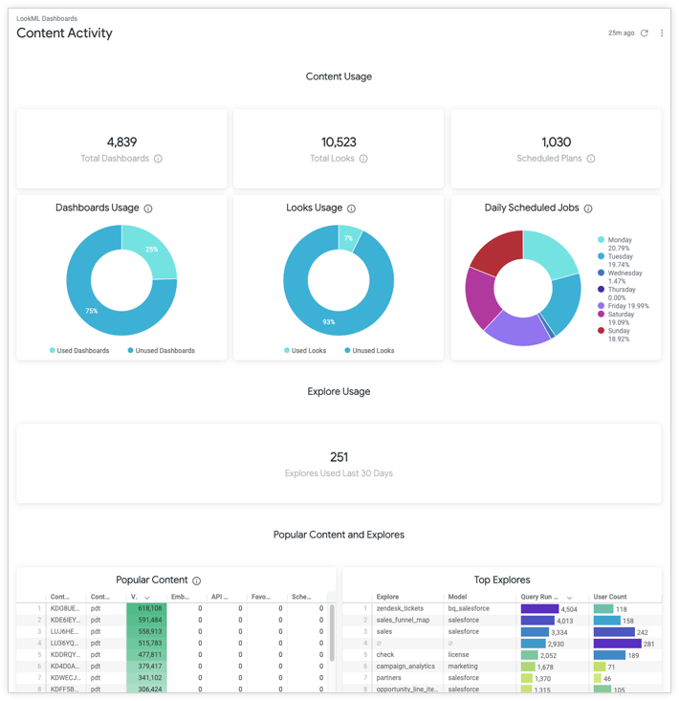Click the dashboard refresh icon
This screenshot has height=701, width=679.
pyautogui.click(x=645, y=33)
